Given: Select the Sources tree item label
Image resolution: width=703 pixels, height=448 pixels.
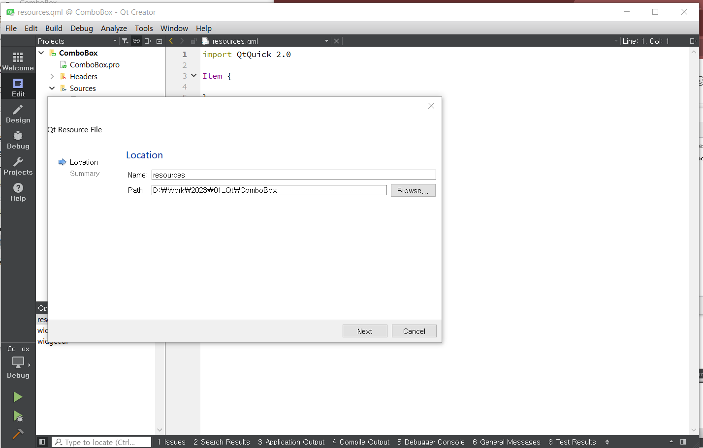Looking at the screenshot, I should pyautogui.click(x=83, y=88).
